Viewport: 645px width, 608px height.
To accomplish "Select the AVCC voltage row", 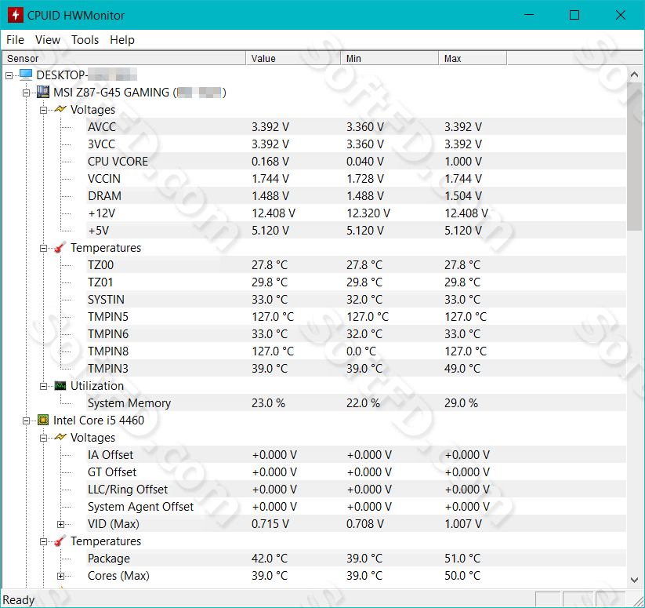I will [357, 127].
